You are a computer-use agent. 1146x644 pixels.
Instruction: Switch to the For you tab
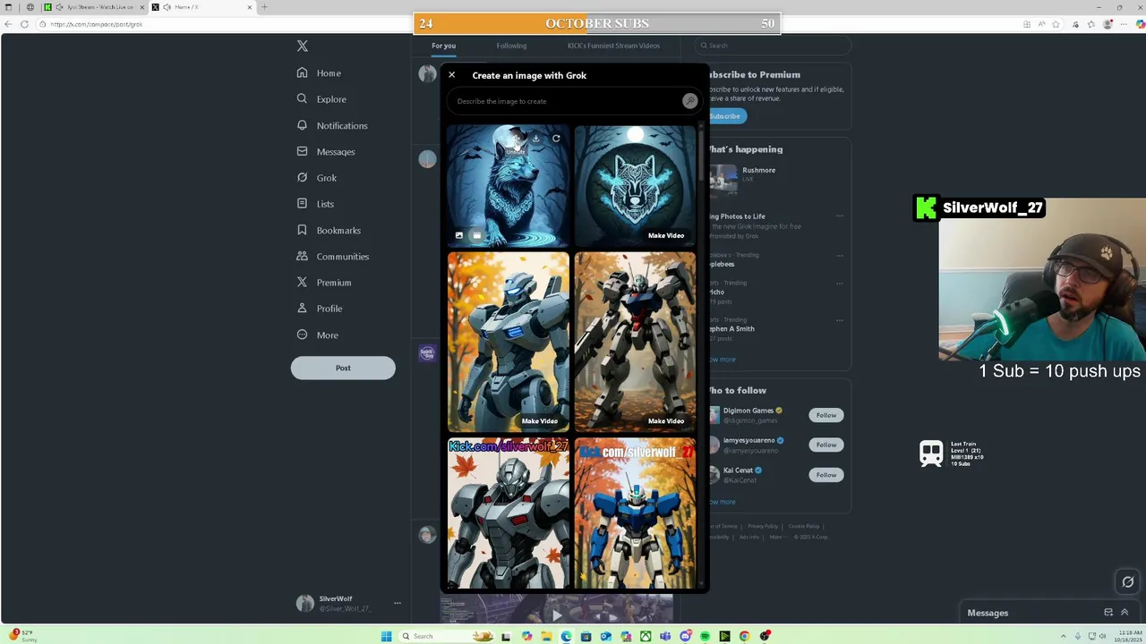click(x=443, y=46)
